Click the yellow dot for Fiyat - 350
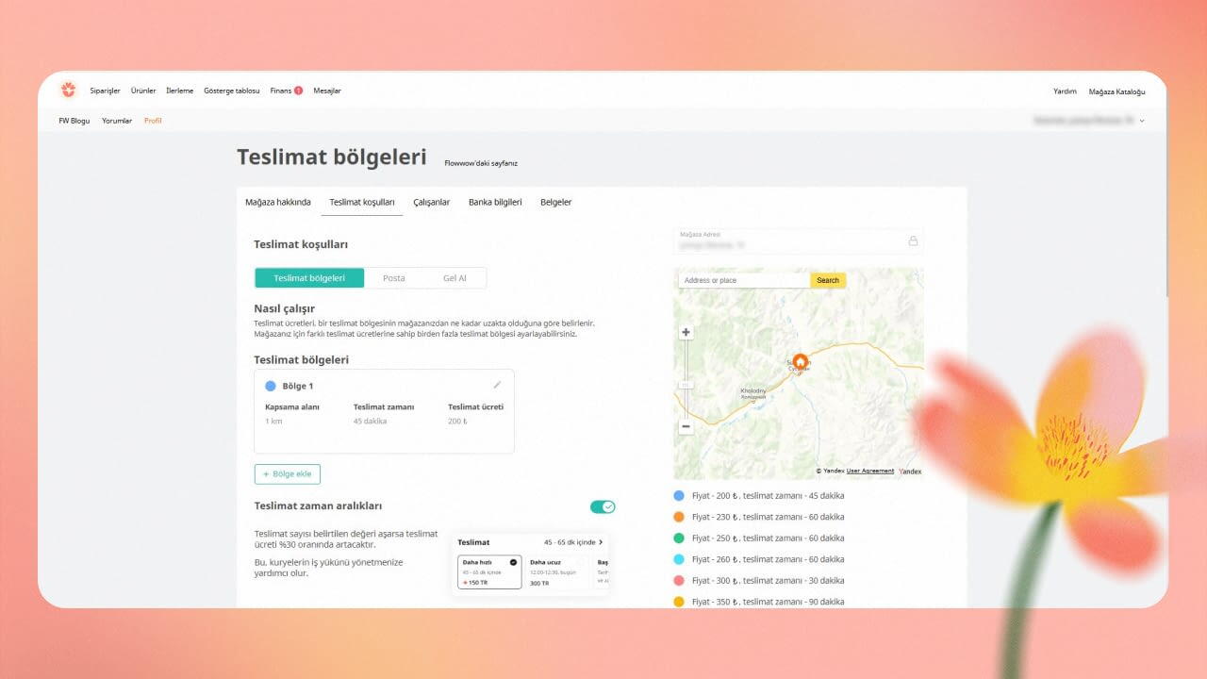 click(x=679, y=602)
